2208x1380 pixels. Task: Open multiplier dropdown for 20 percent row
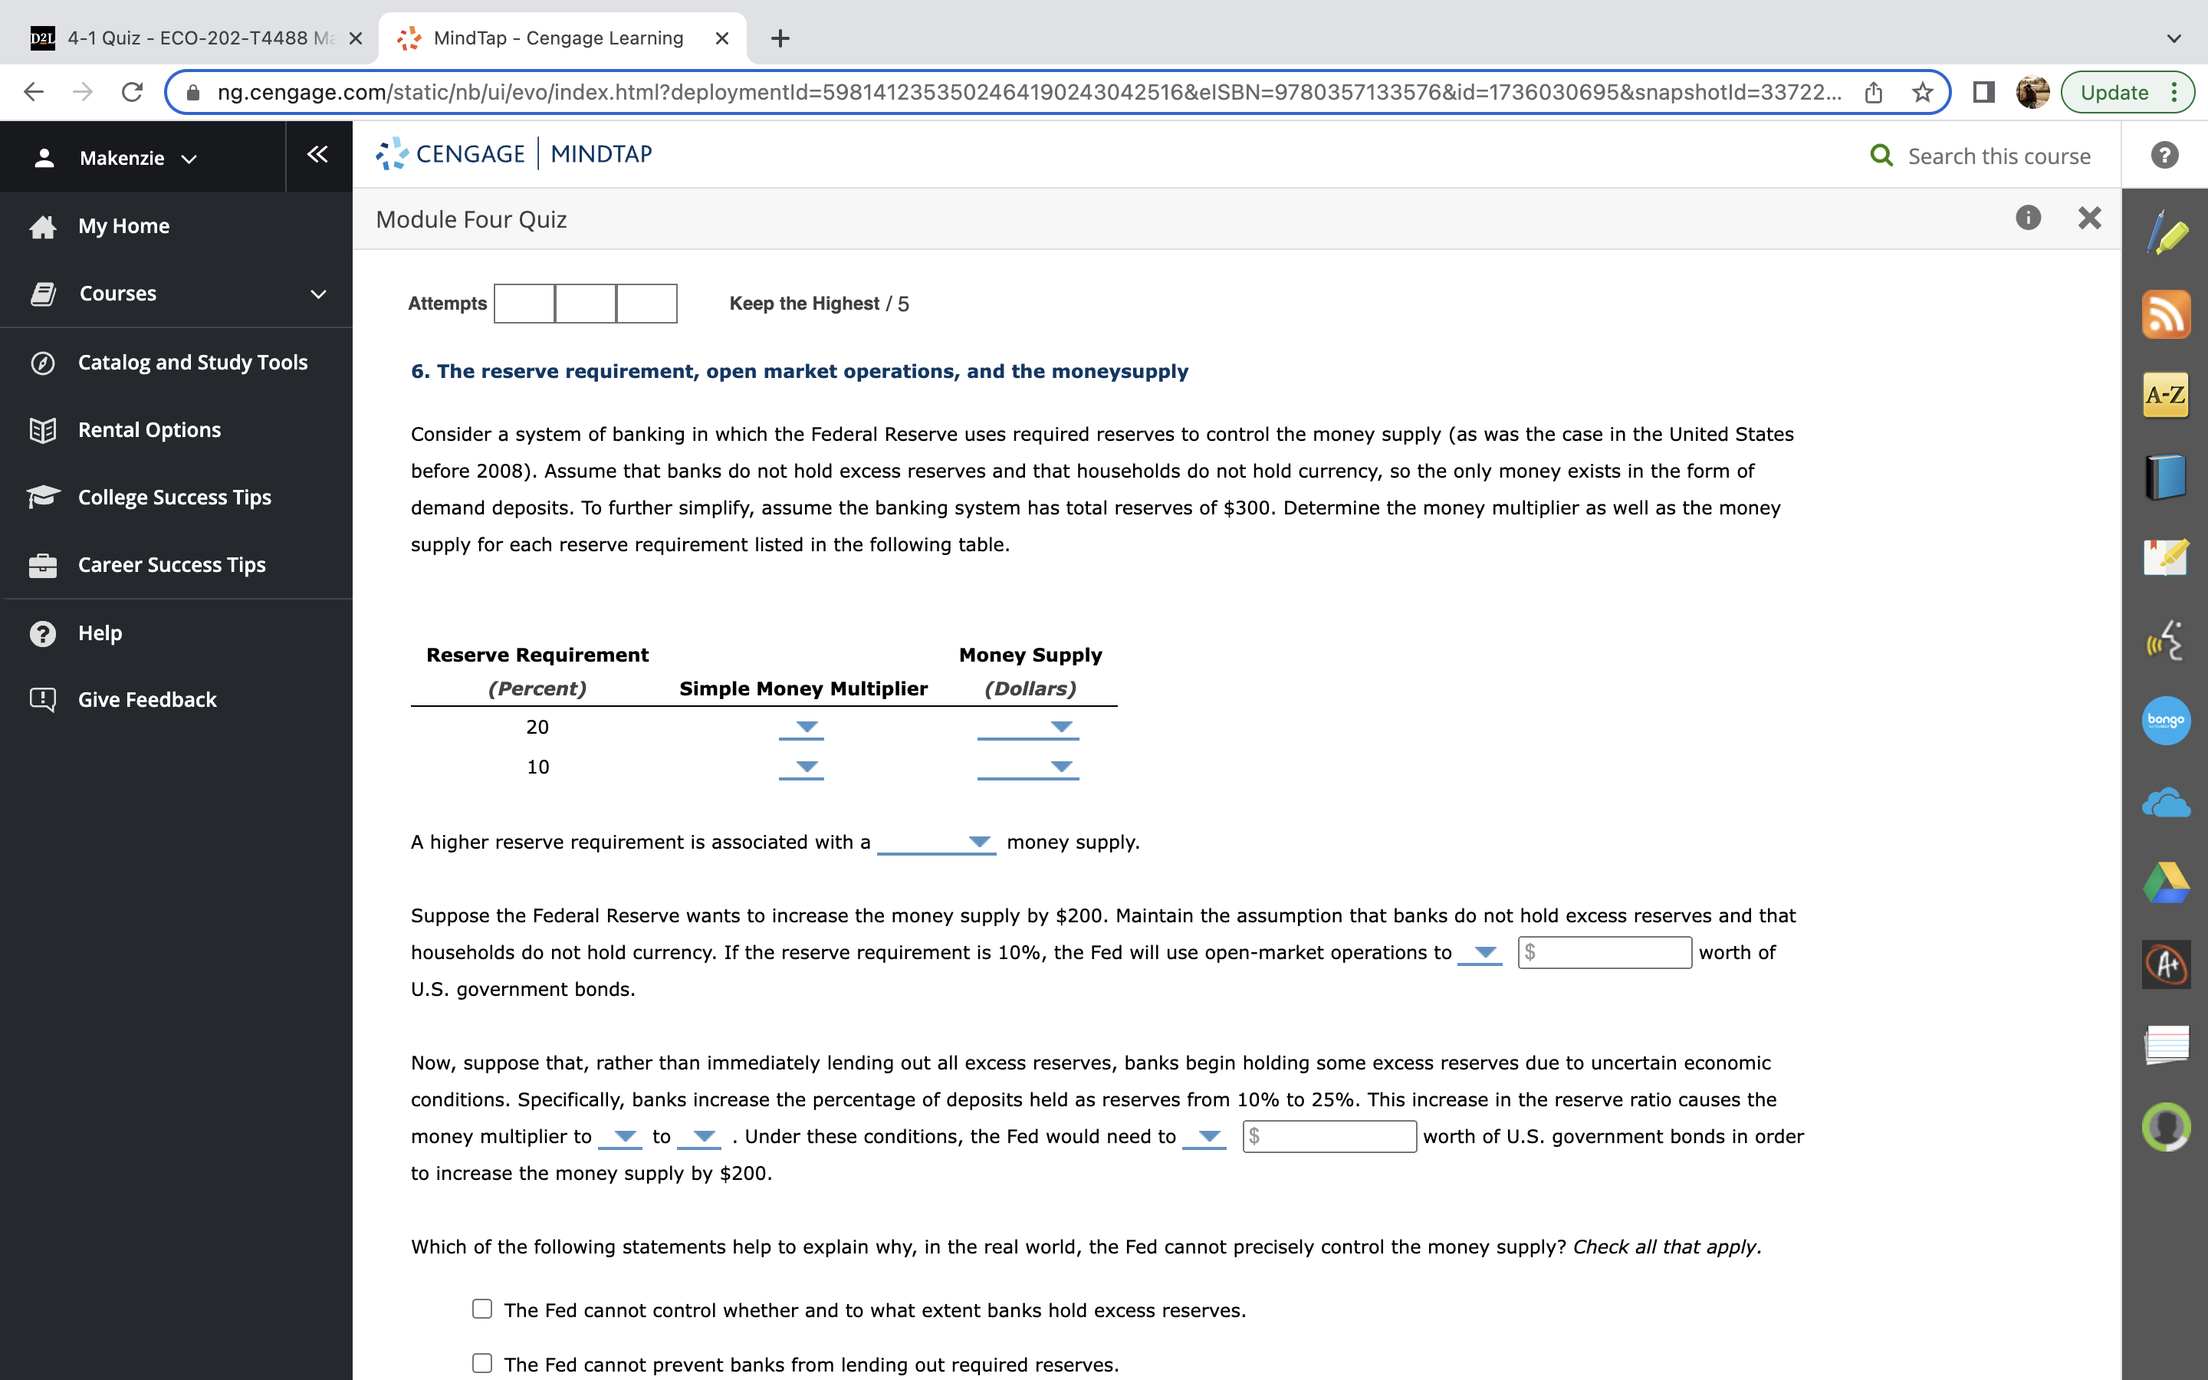tap(802, 728)
